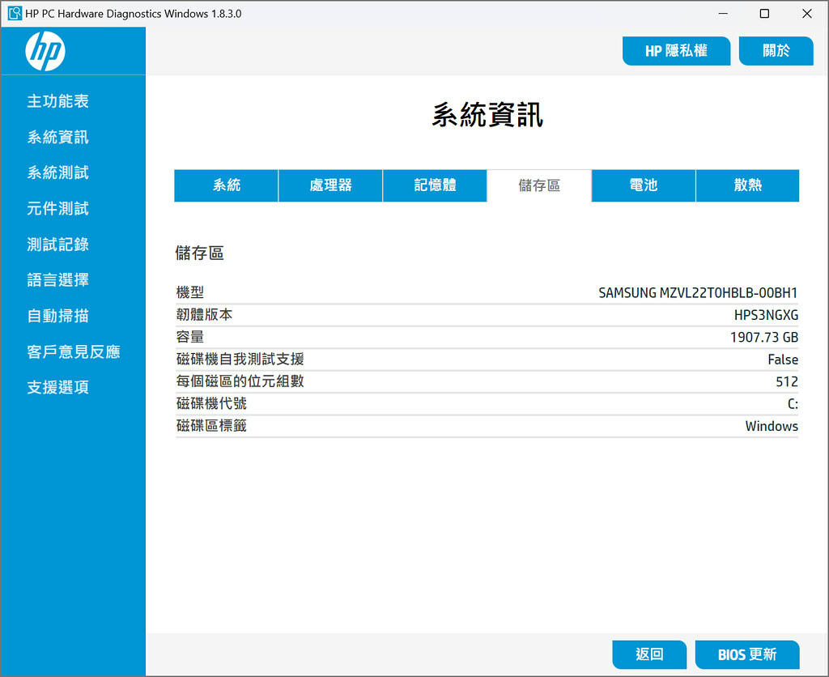
Task: Click the 關於 button
Action: pos(776,51)
